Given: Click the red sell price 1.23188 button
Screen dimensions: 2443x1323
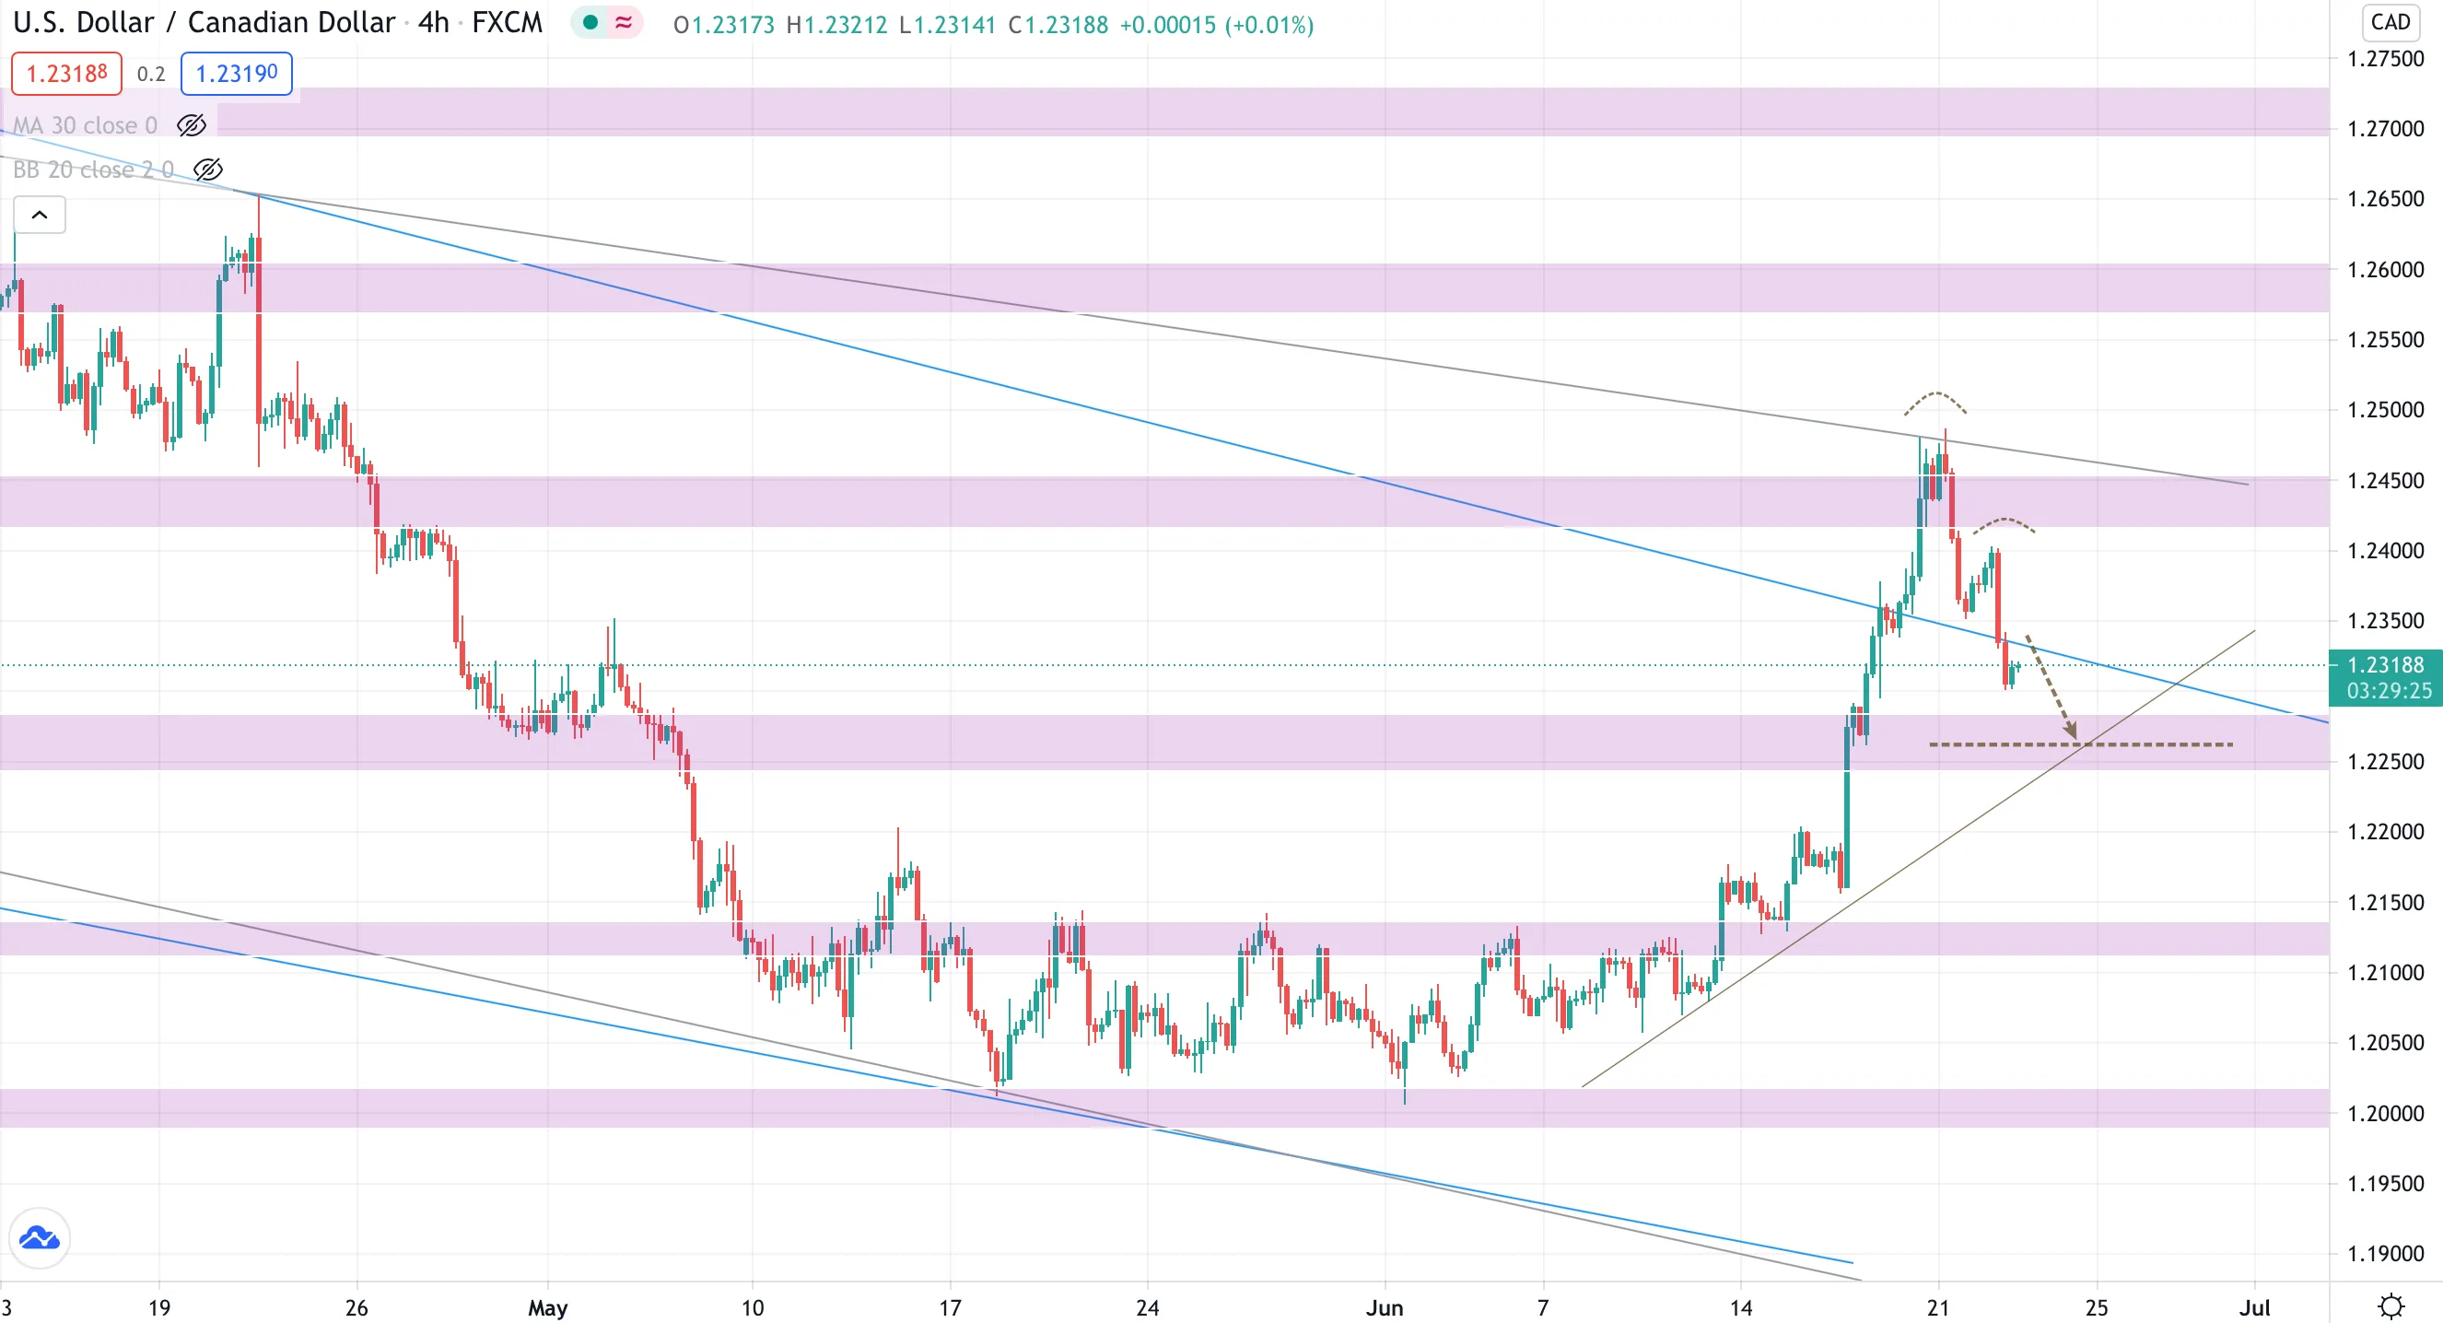Looking at the screenshot, I should [x=66, y=73].
